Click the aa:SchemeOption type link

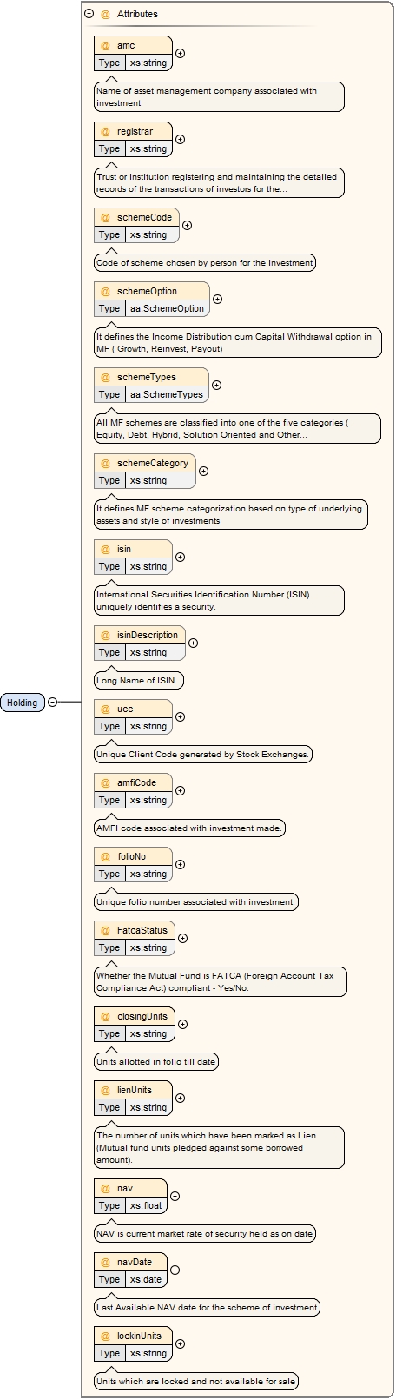[x=168, y=308]
